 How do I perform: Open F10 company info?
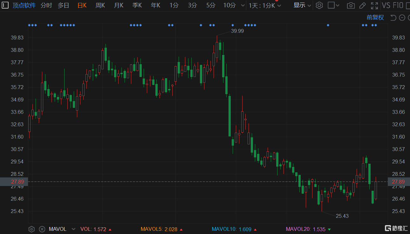(398, 5)
